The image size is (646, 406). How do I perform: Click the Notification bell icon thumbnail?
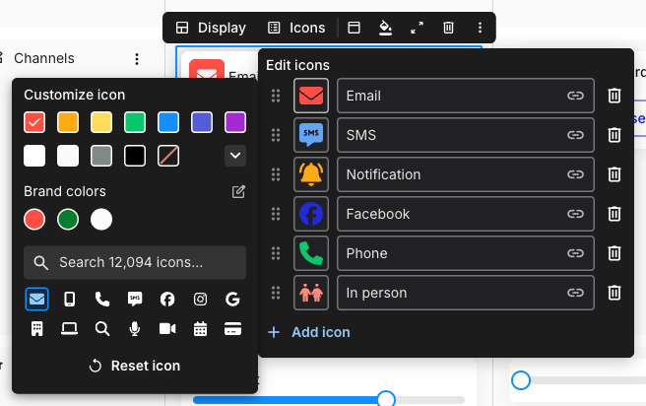(x=311, y=174)
